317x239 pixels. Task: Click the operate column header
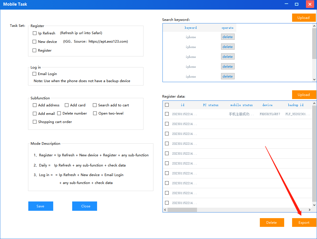pyautogui.click(x=228, y=28)
